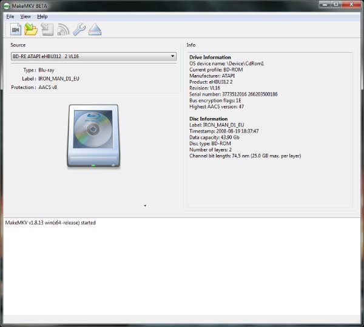Image resolution: width=364 pixels, height=327 pixels.
Task: Click the 'Product: eHBU312 2' line
Action: click(x=211, y=82)
